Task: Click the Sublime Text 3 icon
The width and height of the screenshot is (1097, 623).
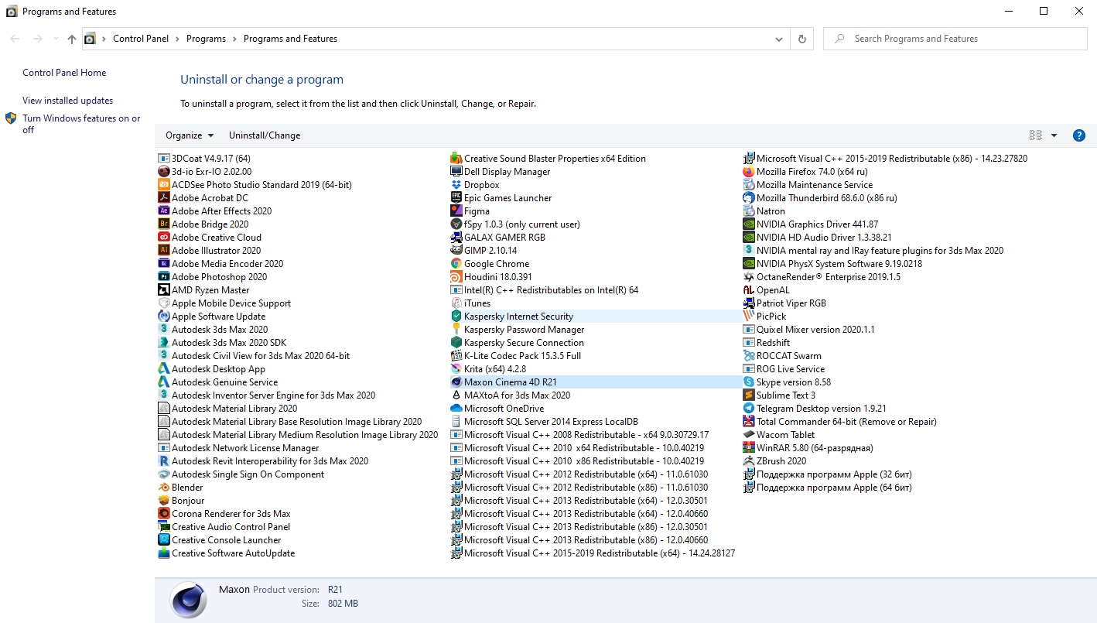Action: point(748,395)
